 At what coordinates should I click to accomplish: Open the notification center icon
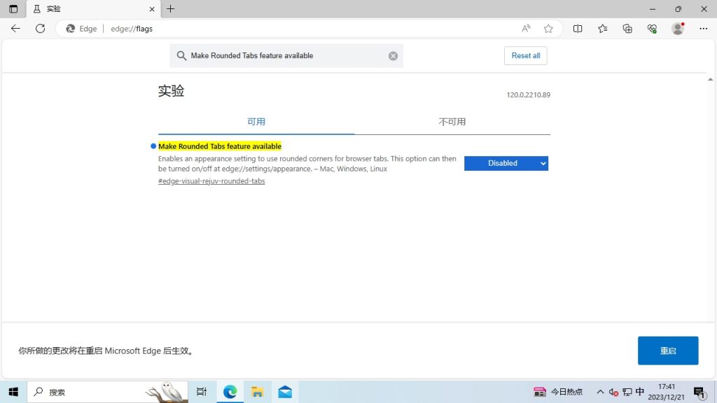(x=699, y=393)
